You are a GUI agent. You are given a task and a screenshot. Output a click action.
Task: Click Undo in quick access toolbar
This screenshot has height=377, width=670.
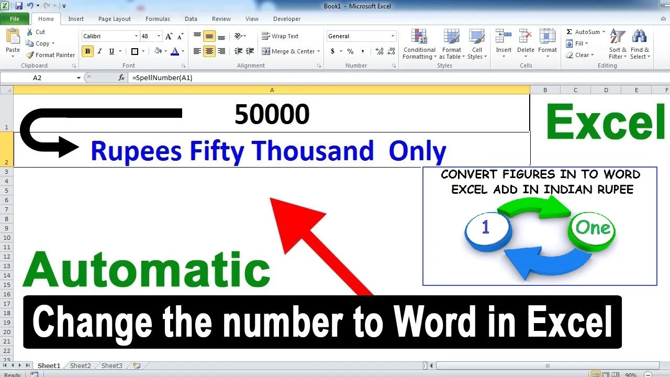point(30,6)
